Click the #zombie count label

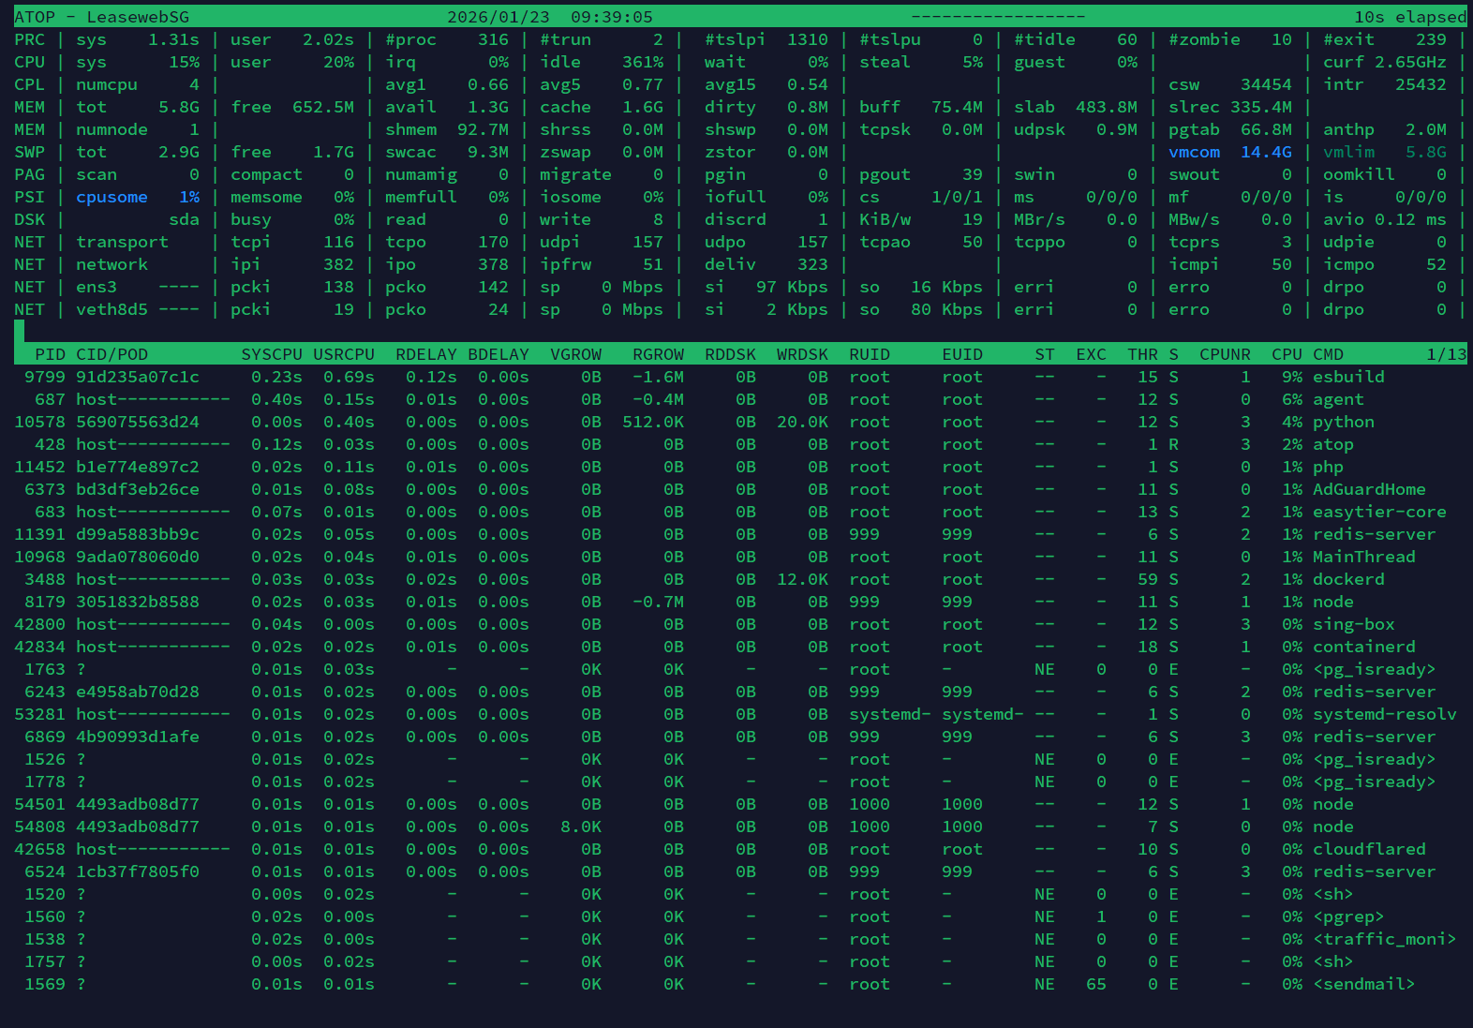pos(1204,39)
